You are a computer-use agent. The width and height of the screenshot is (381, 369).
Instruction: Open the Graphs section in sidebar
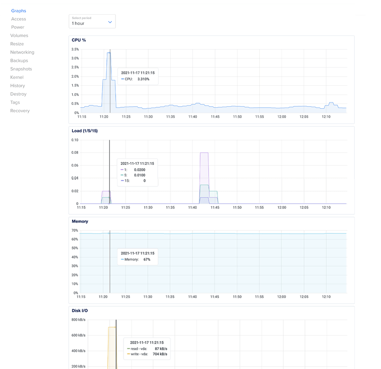click(x=19, y=11)
